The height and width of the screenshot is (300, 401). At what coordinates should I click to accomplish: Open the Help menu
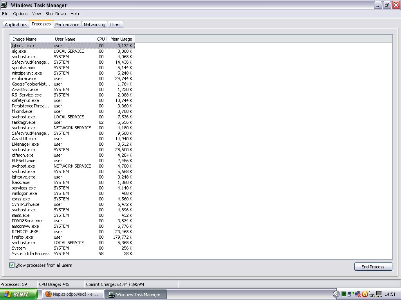(75, 14)
